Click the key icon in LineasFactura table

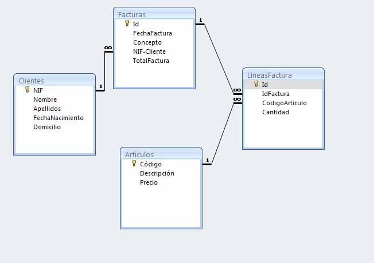(256, 85)
